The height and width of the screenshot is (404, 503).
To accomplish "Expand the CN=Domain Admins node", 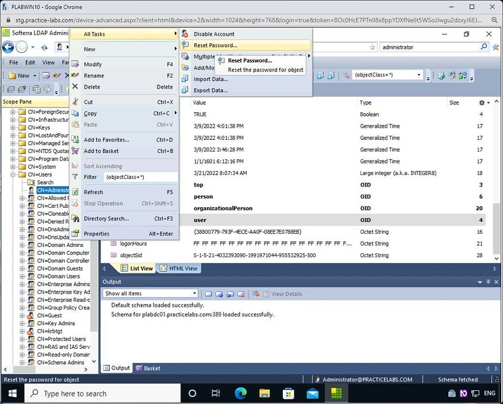I will coord(22,245).
